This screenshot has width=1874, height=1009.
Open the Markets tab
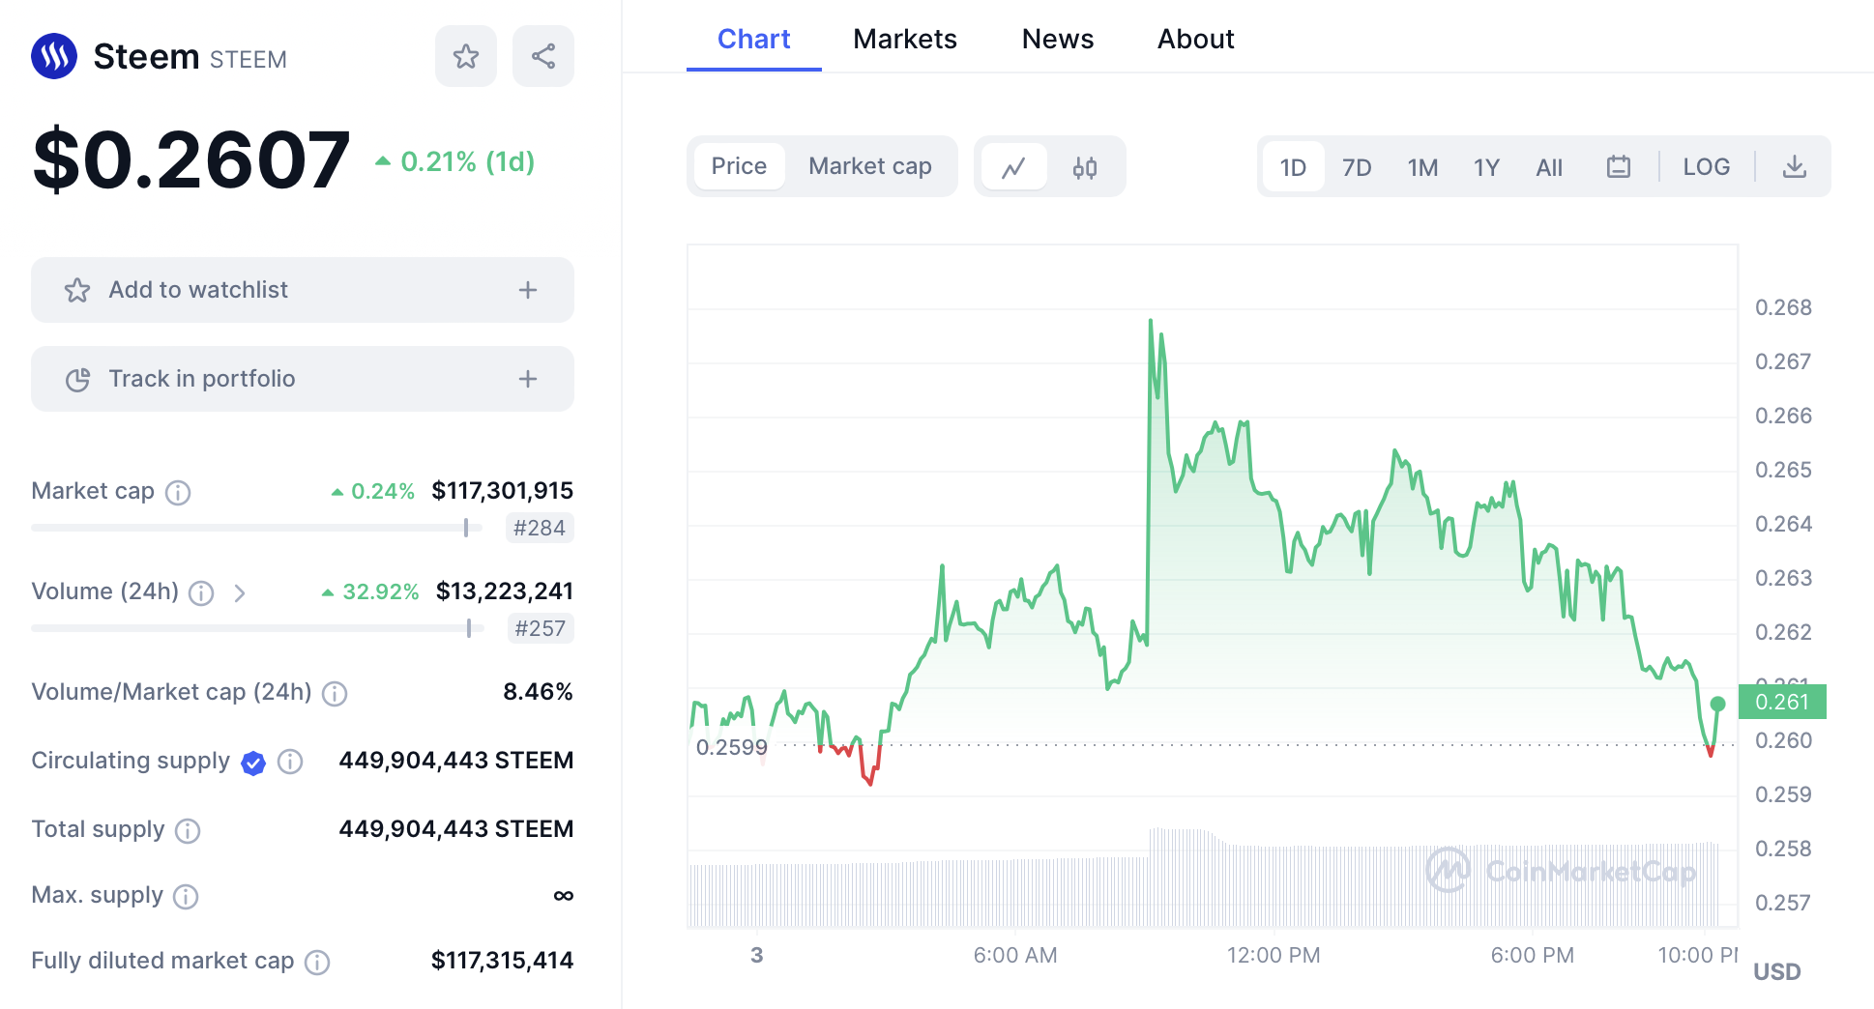[904, 40]
